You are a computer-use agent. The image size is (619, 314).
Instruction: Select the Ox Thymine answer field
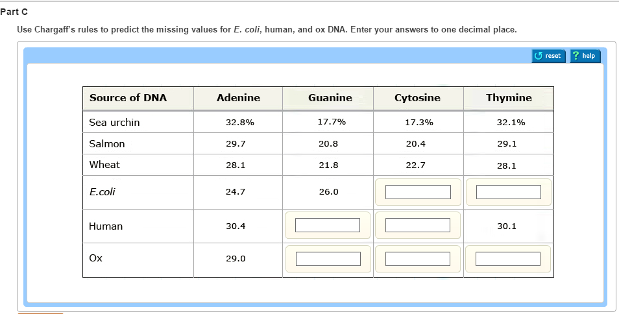508,258
